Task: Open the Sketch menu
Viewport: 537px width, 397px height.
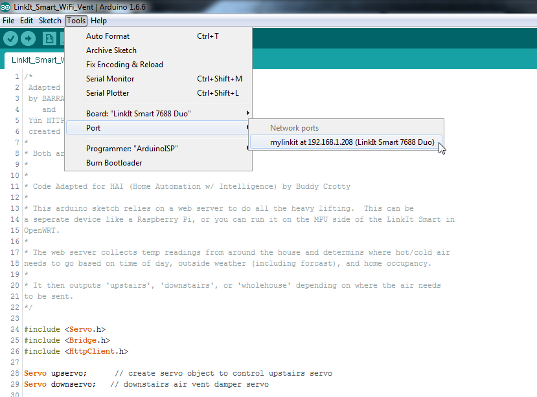Action: click(50, 20)
